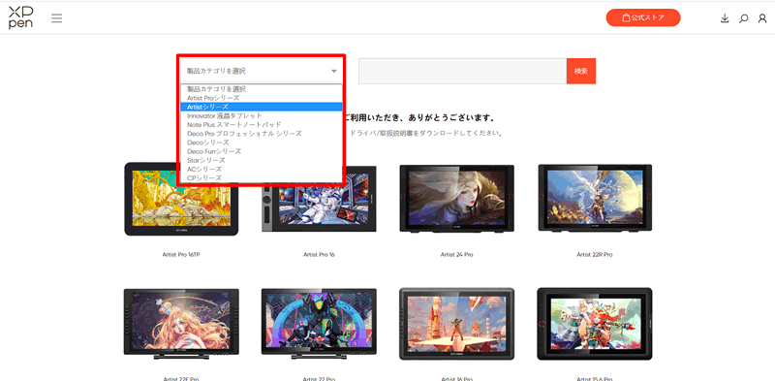Choose 製品カテゴリを選択 placeholder option in list

pos(262,89)
